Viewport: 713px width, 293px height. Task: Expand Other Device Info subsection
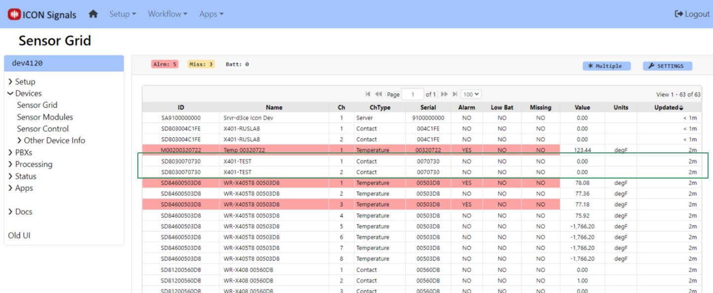pyautogui.click(x=54, y=141)
